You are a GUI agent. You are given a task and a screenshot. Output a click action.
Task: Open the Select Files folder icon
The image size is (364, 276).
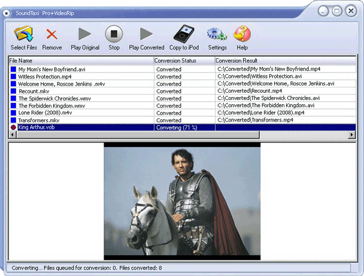click(23, 34)
